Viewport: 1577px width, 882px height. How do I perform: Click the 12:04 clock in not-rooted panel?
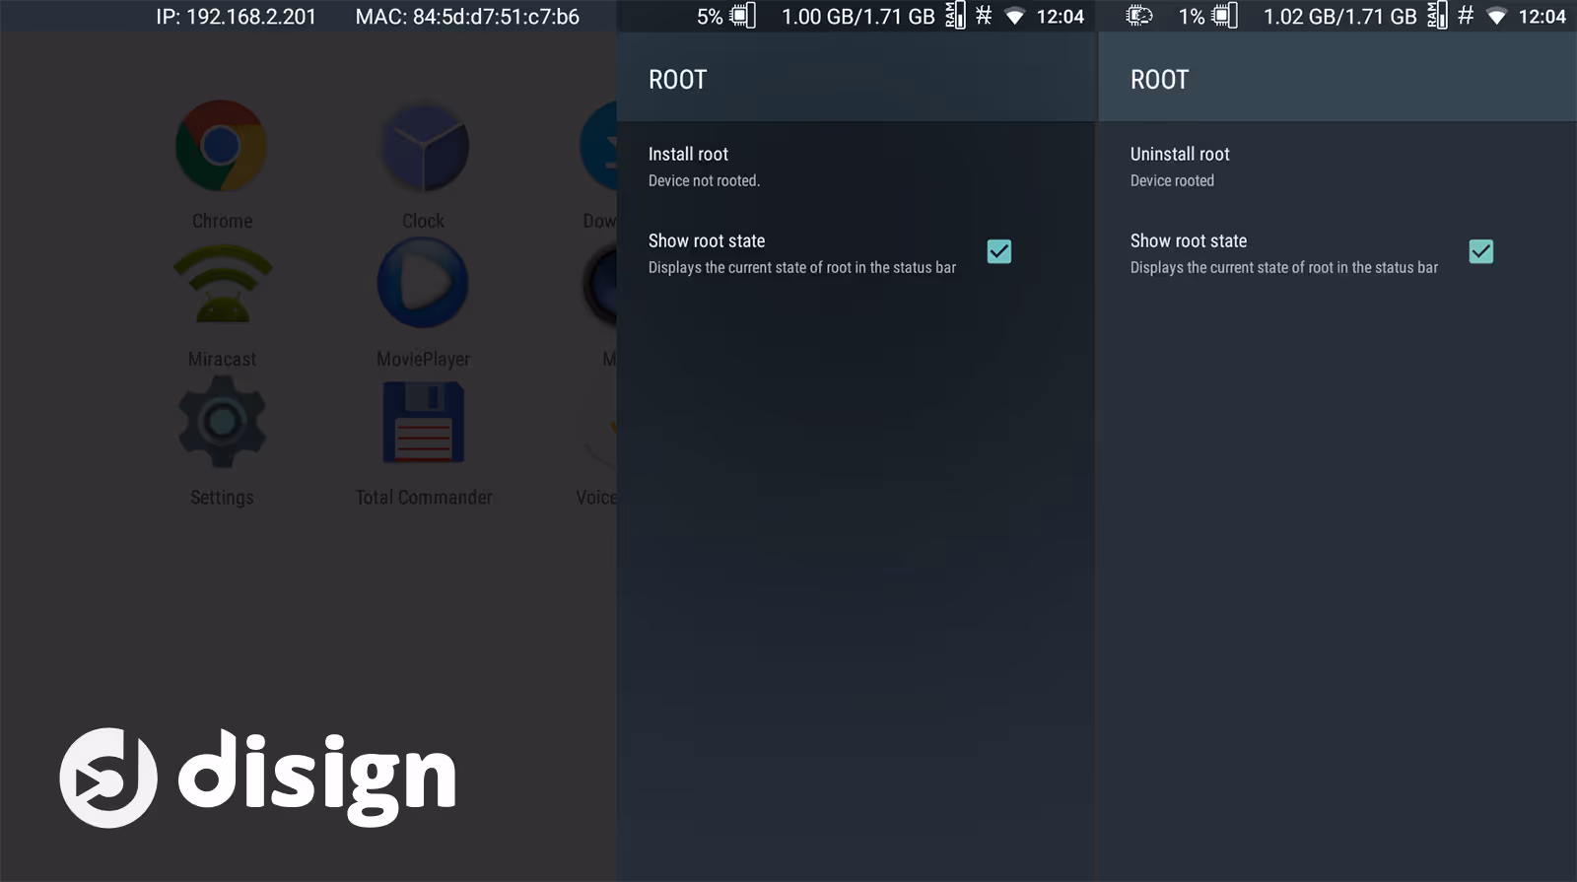point(1061,17)
